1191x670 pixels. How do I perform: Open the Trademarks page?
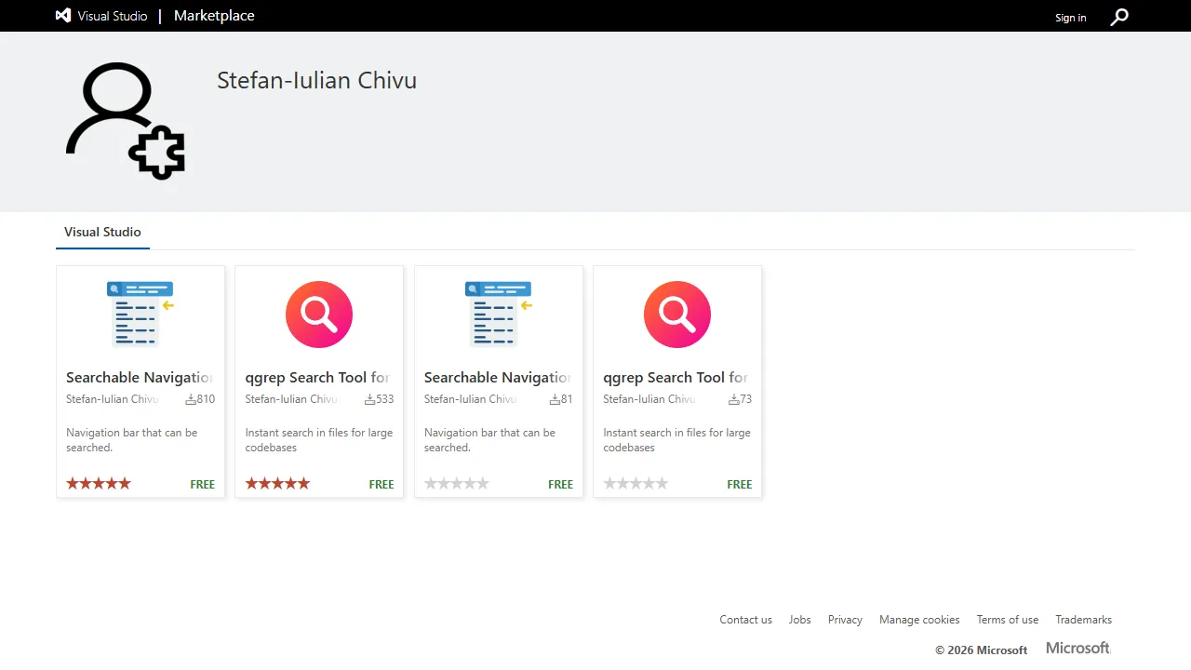coord(1083,619)
